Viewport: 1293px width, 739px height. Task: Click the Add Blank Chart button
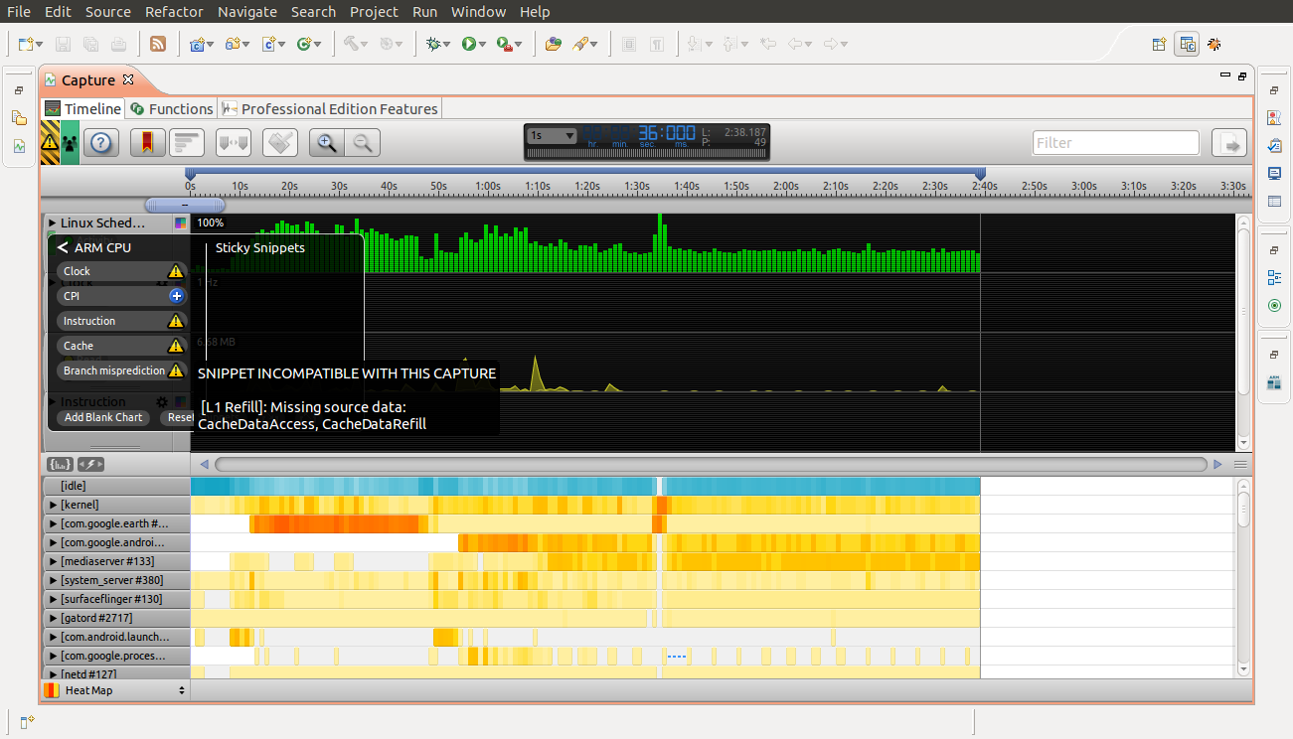pos(102,418)
